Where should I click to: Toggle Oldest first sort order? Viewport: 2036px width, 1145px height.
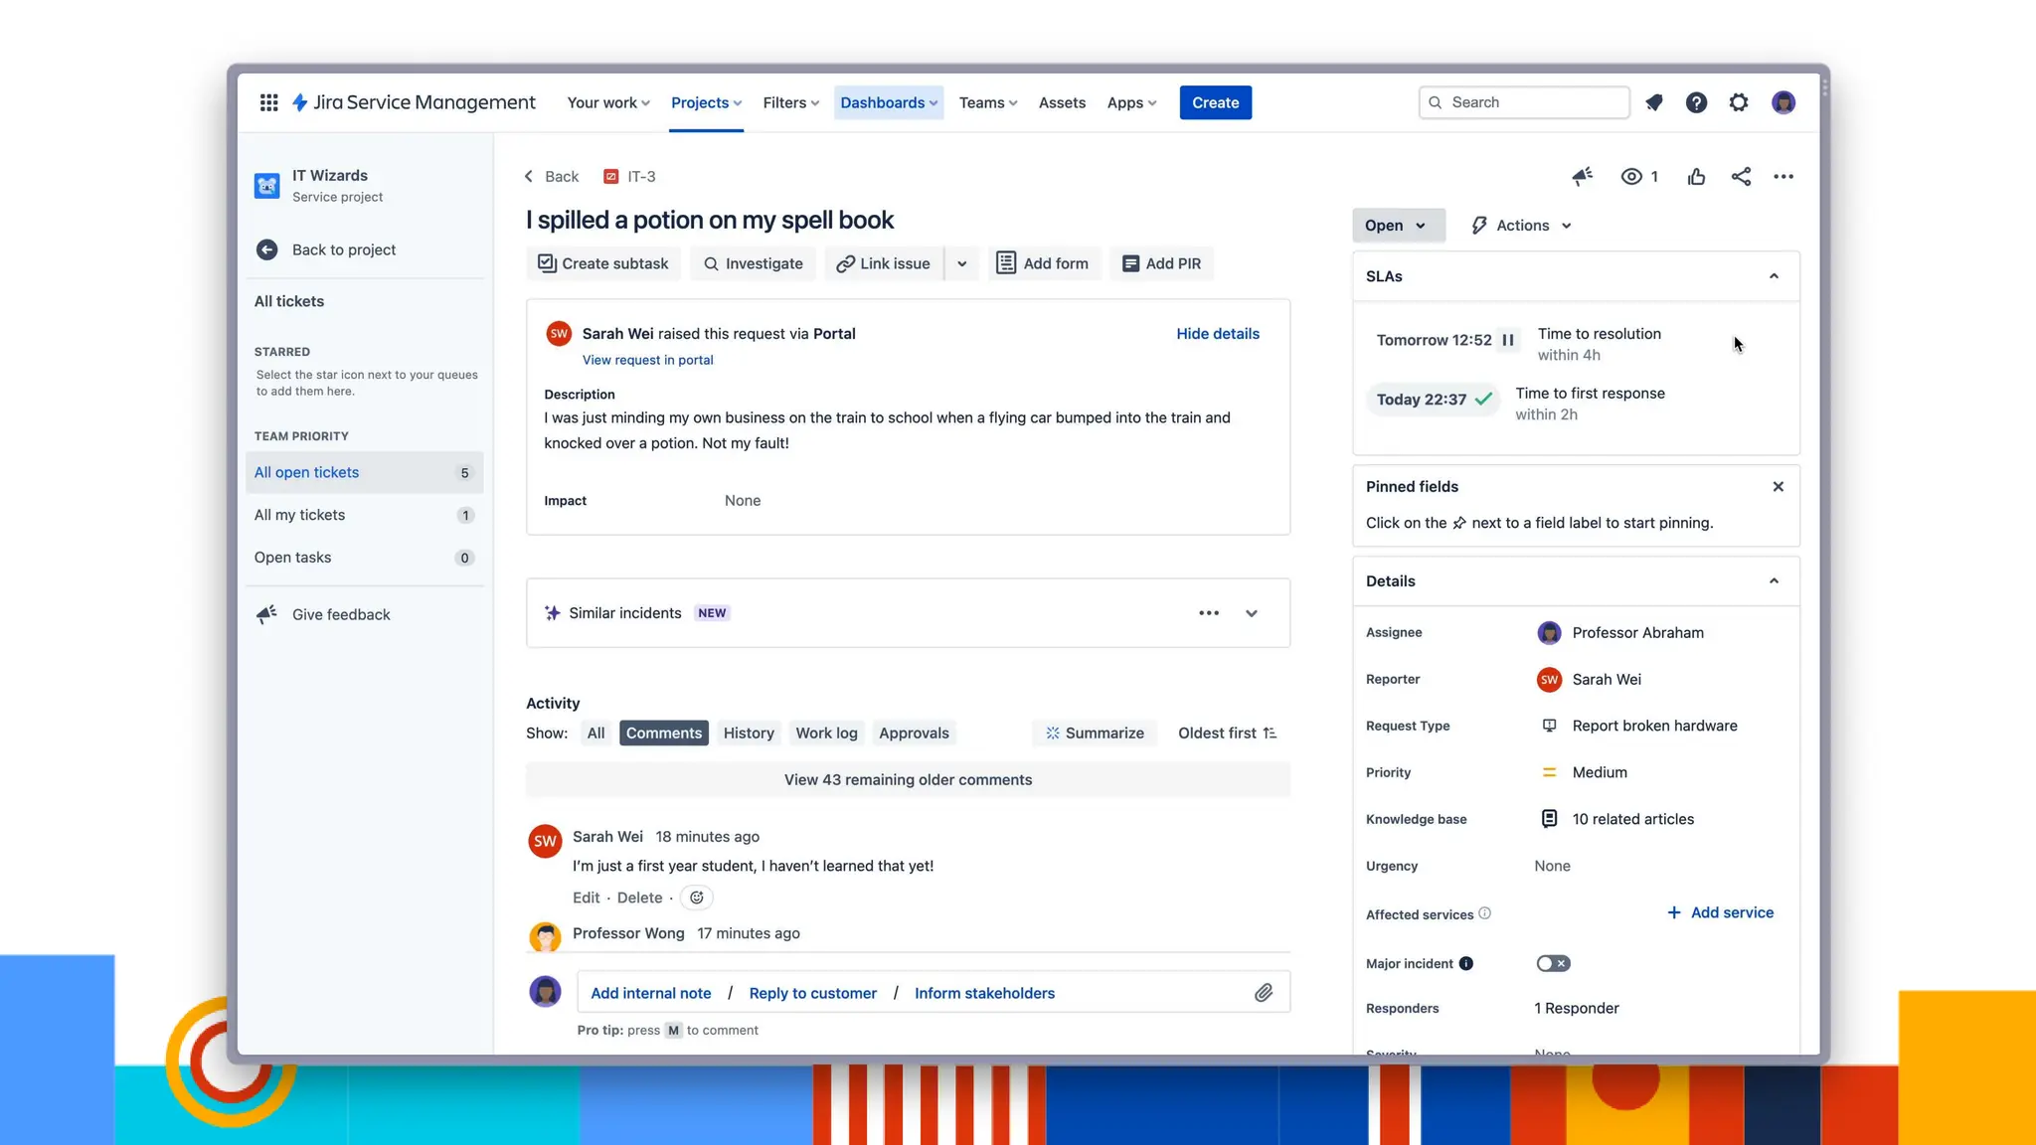coord(1227,734)
